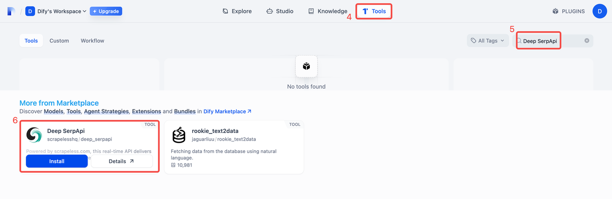Click the Deep SerpApi logo icon
The image size is (612, 199).
[x=34, y=135]
